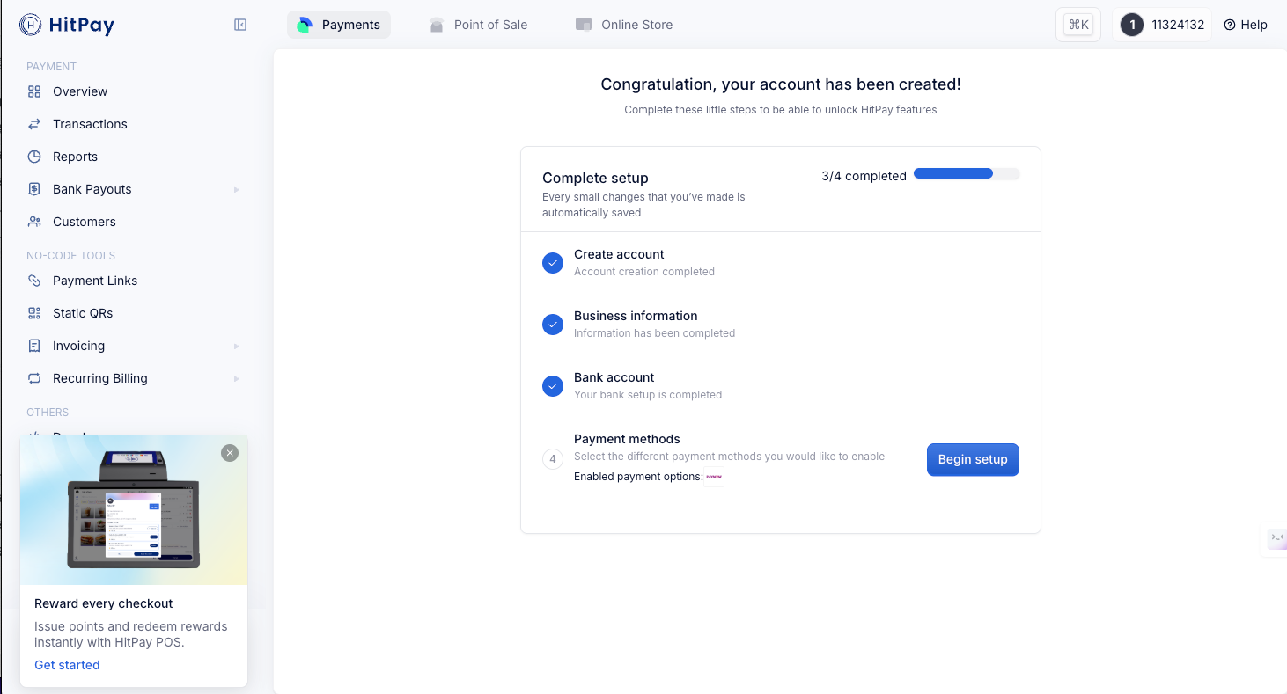Dismiss the Reward every checkout promo card

click(x=230, y=453)
